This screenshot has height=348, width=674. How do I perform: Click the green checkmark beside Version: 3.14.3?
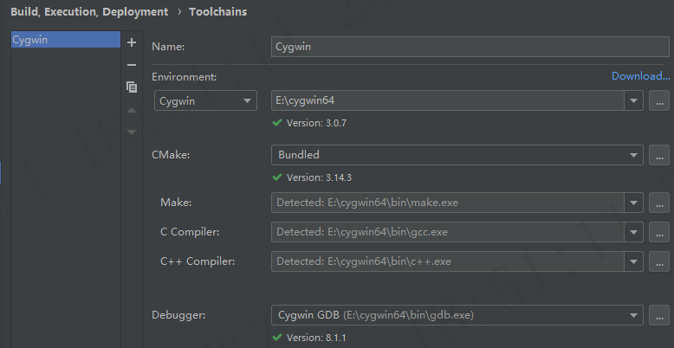[x=277, y=177]
